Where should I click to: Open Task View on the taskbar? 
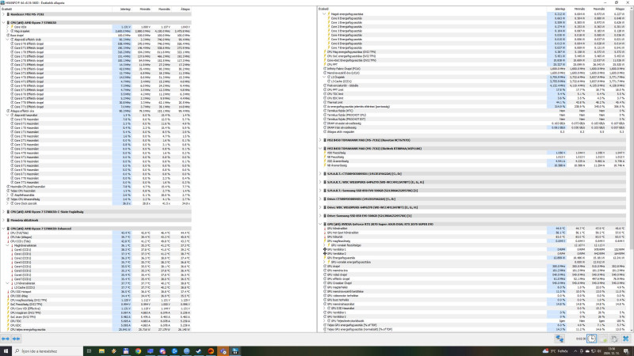89,351
